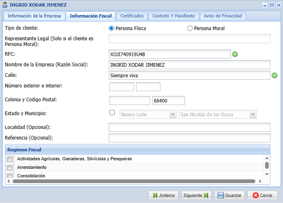Enable the Estado y Municipio checkbox

click(x=112, y=113)
